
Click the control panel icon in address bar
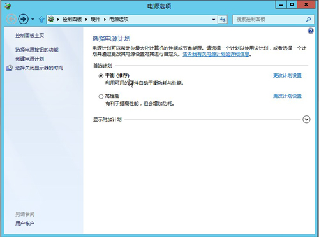tap(51, 19)
